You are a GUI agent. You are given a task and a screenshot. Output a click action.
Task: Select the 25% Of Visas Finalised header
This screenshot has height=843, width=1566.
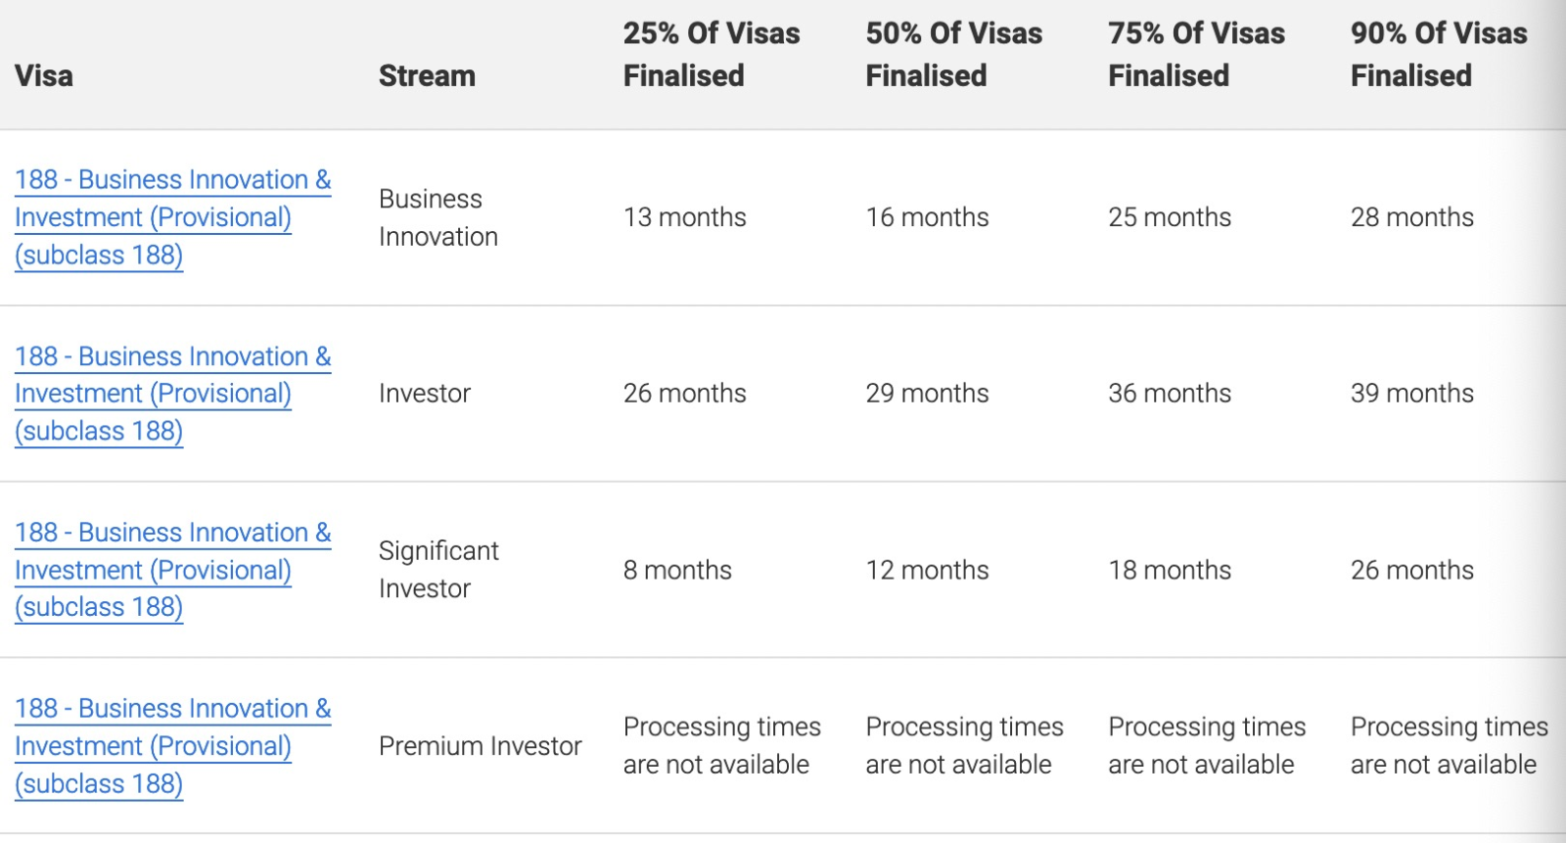point(712,54)
